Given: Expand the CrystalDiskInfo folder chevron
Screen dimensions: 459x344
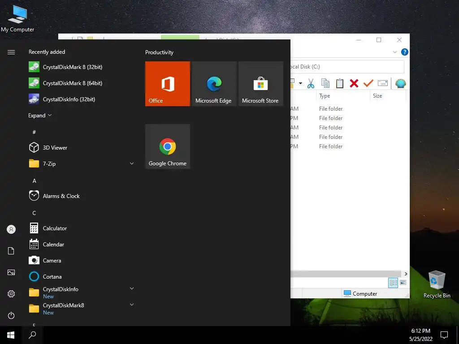Looking at the screenshot, I should pos(132,288).
